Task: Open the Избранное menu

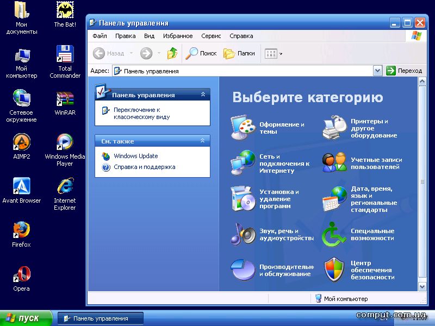Action: [178, 36]
